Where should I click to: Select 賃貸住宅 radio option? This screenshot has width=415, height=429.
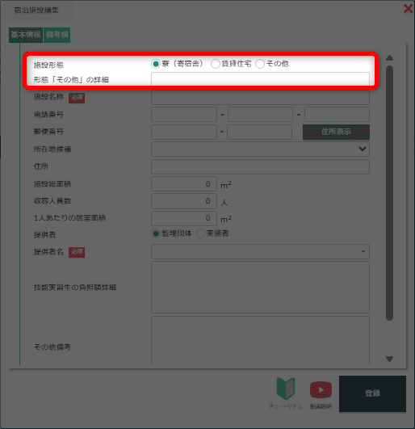tap(215, 64)
